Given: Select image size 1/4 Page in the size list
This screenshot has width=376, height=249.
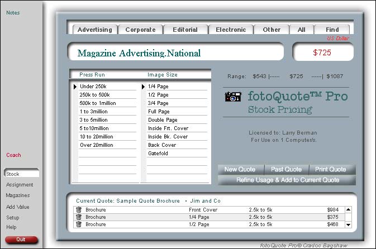Looking at the screenshot, I should click(x=177, y=87).
